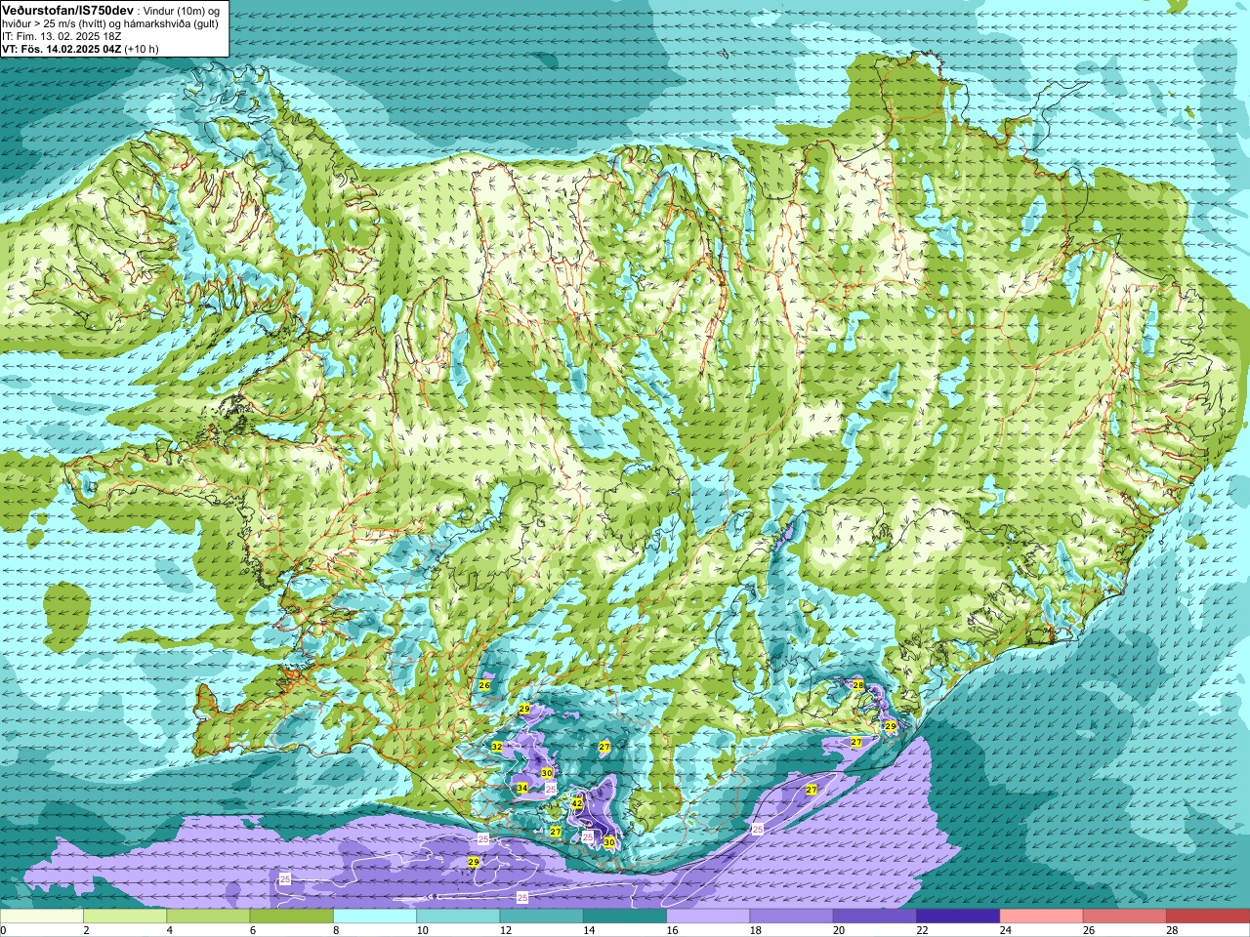
Task: Select the 16–18 m/s light purple scale swatch
Action: click(x=708, y=917)
